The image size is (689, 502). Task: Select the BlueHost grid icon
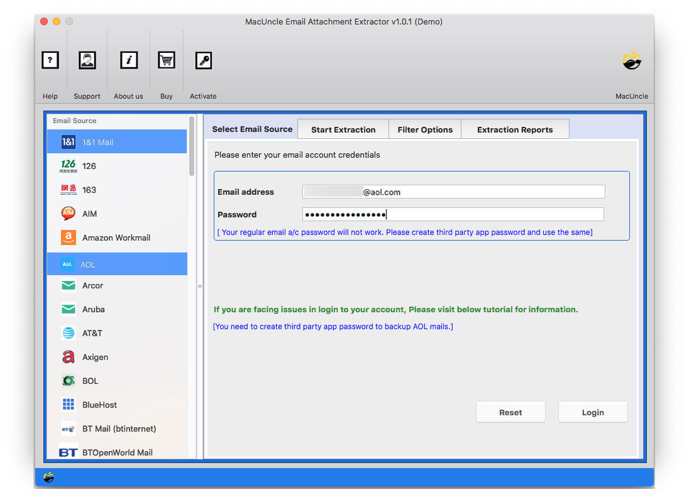point(68,405)
